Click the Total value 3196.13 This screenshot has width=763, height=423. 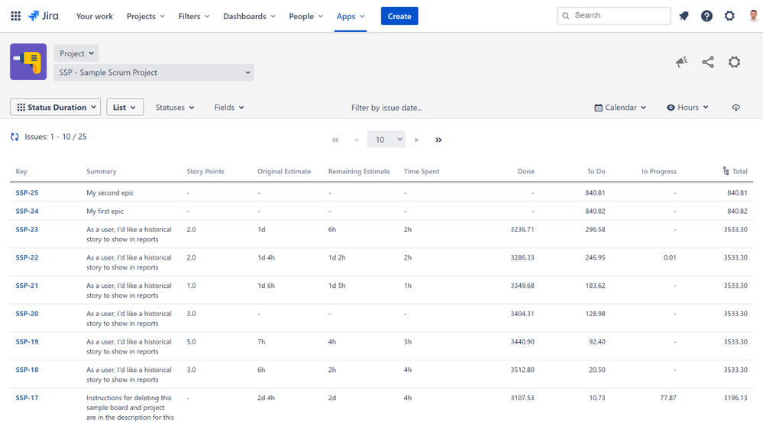click(736, 399)
